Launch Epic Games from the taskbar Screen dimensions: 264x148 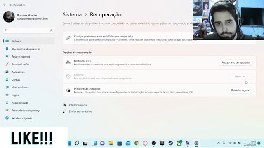click(162, 143)
